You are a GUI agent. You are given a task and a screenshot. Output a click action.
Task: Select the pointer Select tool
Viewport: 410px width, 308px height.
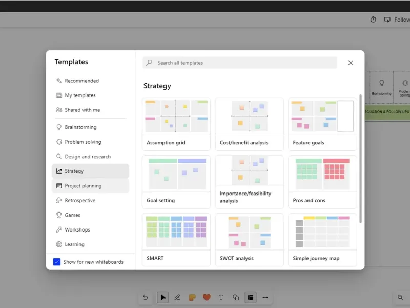click(162, 297)
